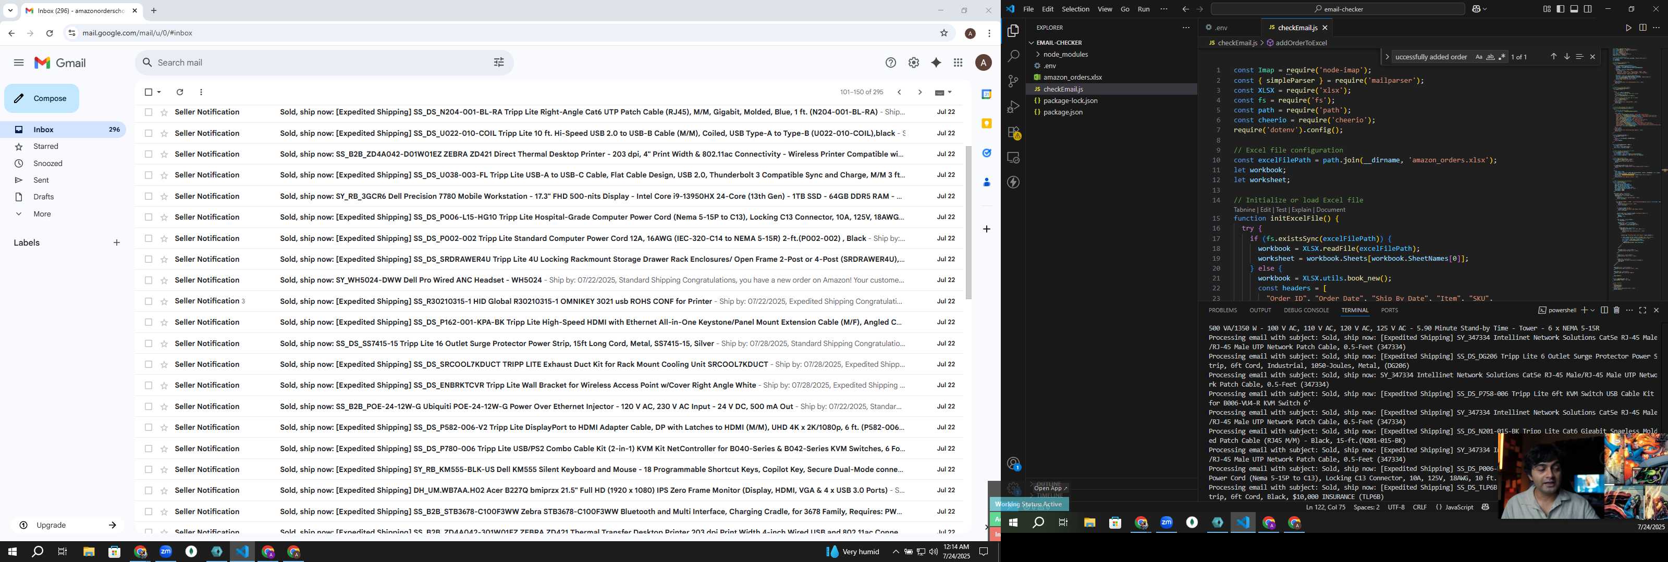Viewport: 1668px width, 562px height.
Task: Tick the checkbox for the ZEBRA ZD421 Direct Thermal email
Action: click(148, 154)
